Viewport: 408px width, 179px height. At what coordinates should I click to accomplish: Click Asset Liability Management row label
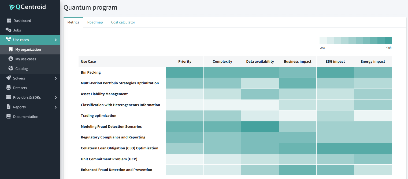(104, 94)
